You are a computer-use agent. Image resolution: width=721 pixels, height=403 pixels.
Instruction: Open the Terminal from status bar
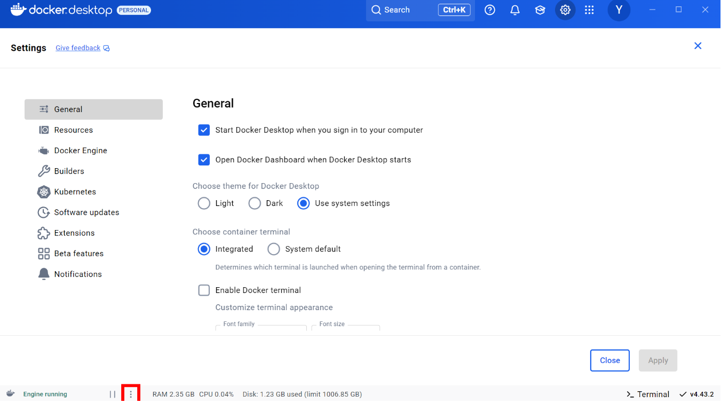pyautogui.click(x=648, y=394)
